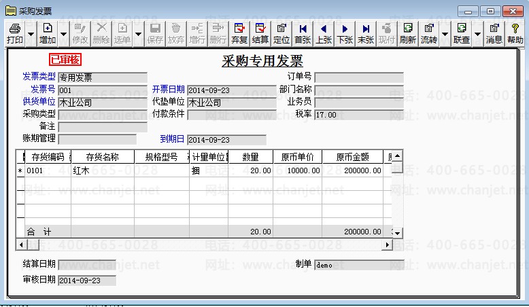
Task: Click the 供货单位 field containing 木业公司
Action: click(103, 103)
